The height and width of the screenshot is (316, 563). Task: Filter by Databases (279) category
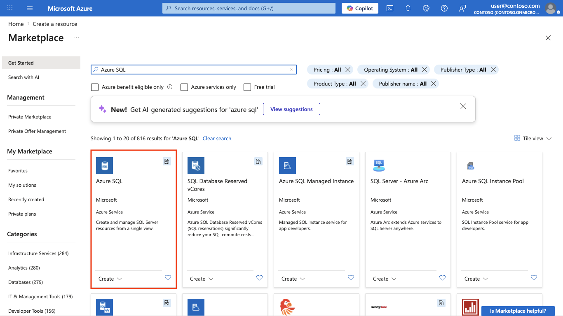(26, 282)
